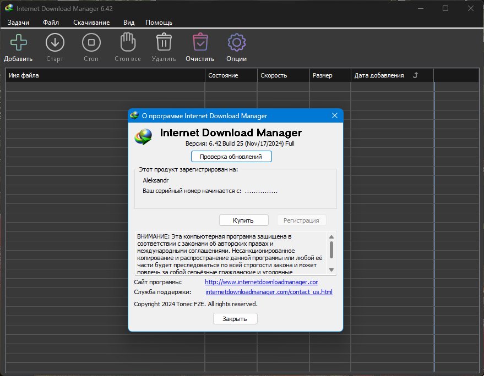Sort by Имя файла column header
Image resolution: width=484 pixels, height=376 pixels.
coord(105,75)
